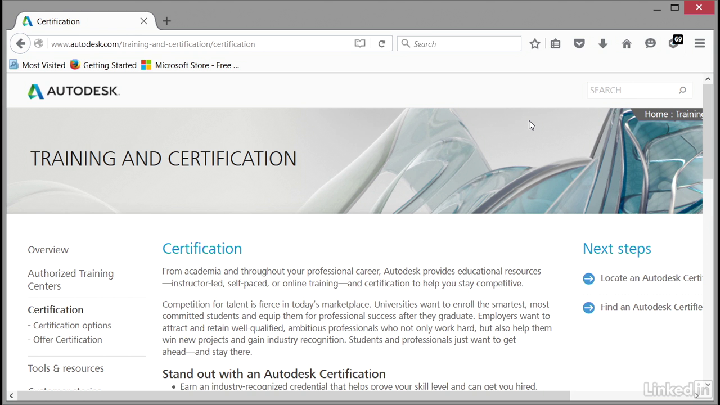Click the site identity globe icon
Viewport: 720px width, 405px height.
[x=38, y=43]
